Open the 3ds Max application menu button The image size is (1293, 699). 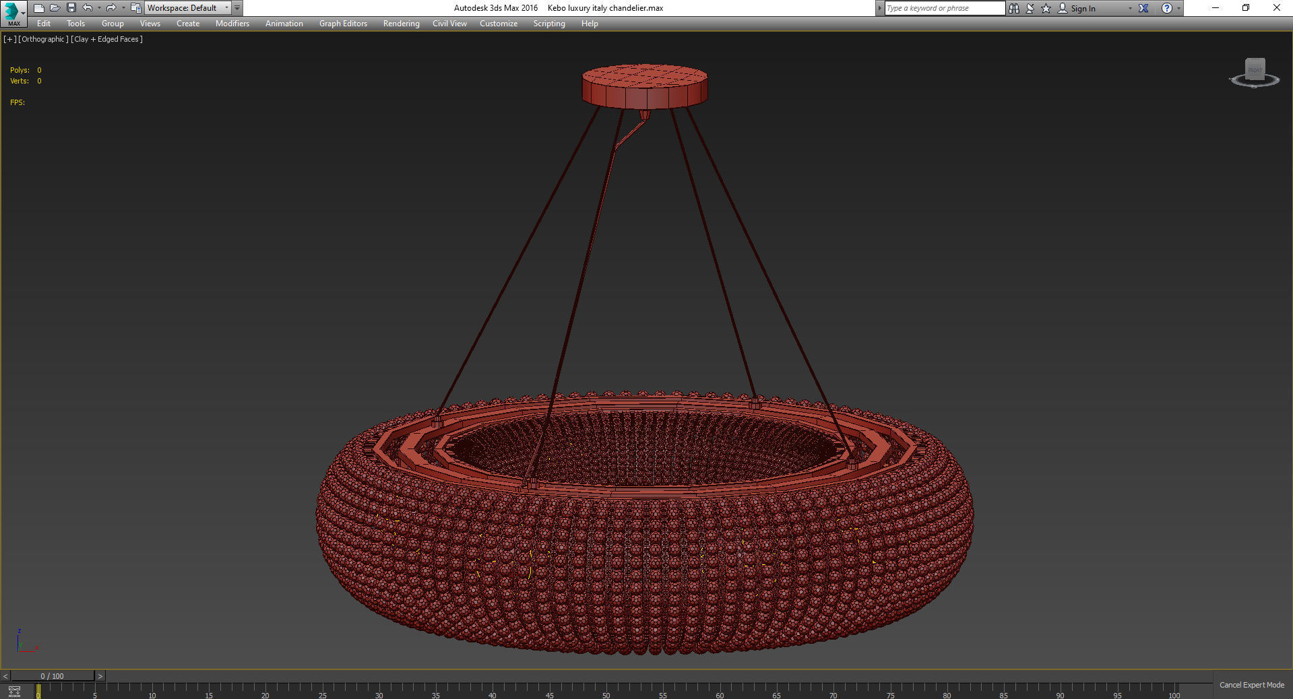tap(13, 13)
